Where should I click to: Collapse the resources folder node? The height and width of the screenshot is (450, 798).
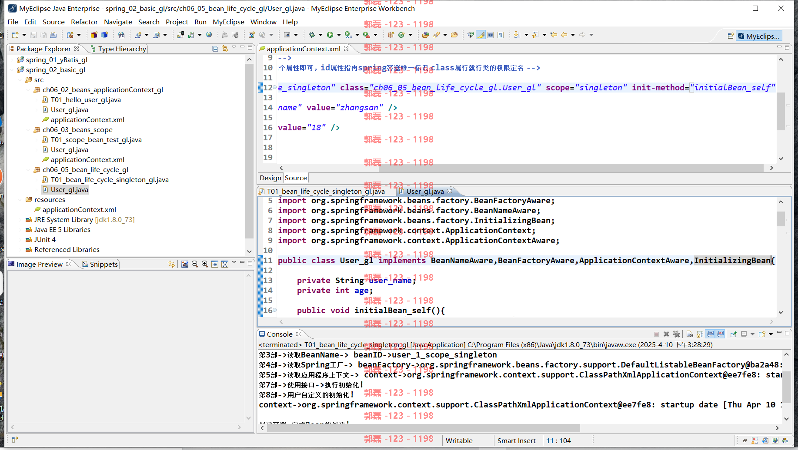20,200
